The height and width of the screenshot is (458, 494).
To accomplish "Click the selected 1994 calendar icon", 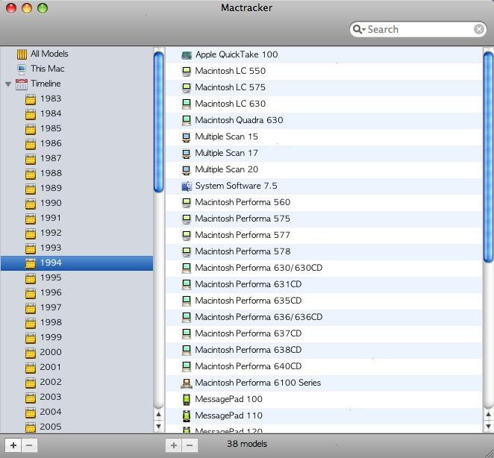I will click(31, 263).
